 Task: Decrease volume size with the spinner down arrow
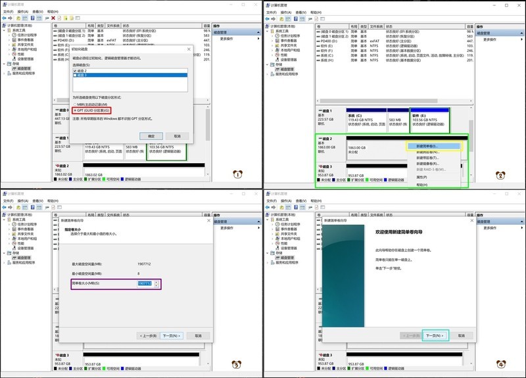[x=156, y=285]
